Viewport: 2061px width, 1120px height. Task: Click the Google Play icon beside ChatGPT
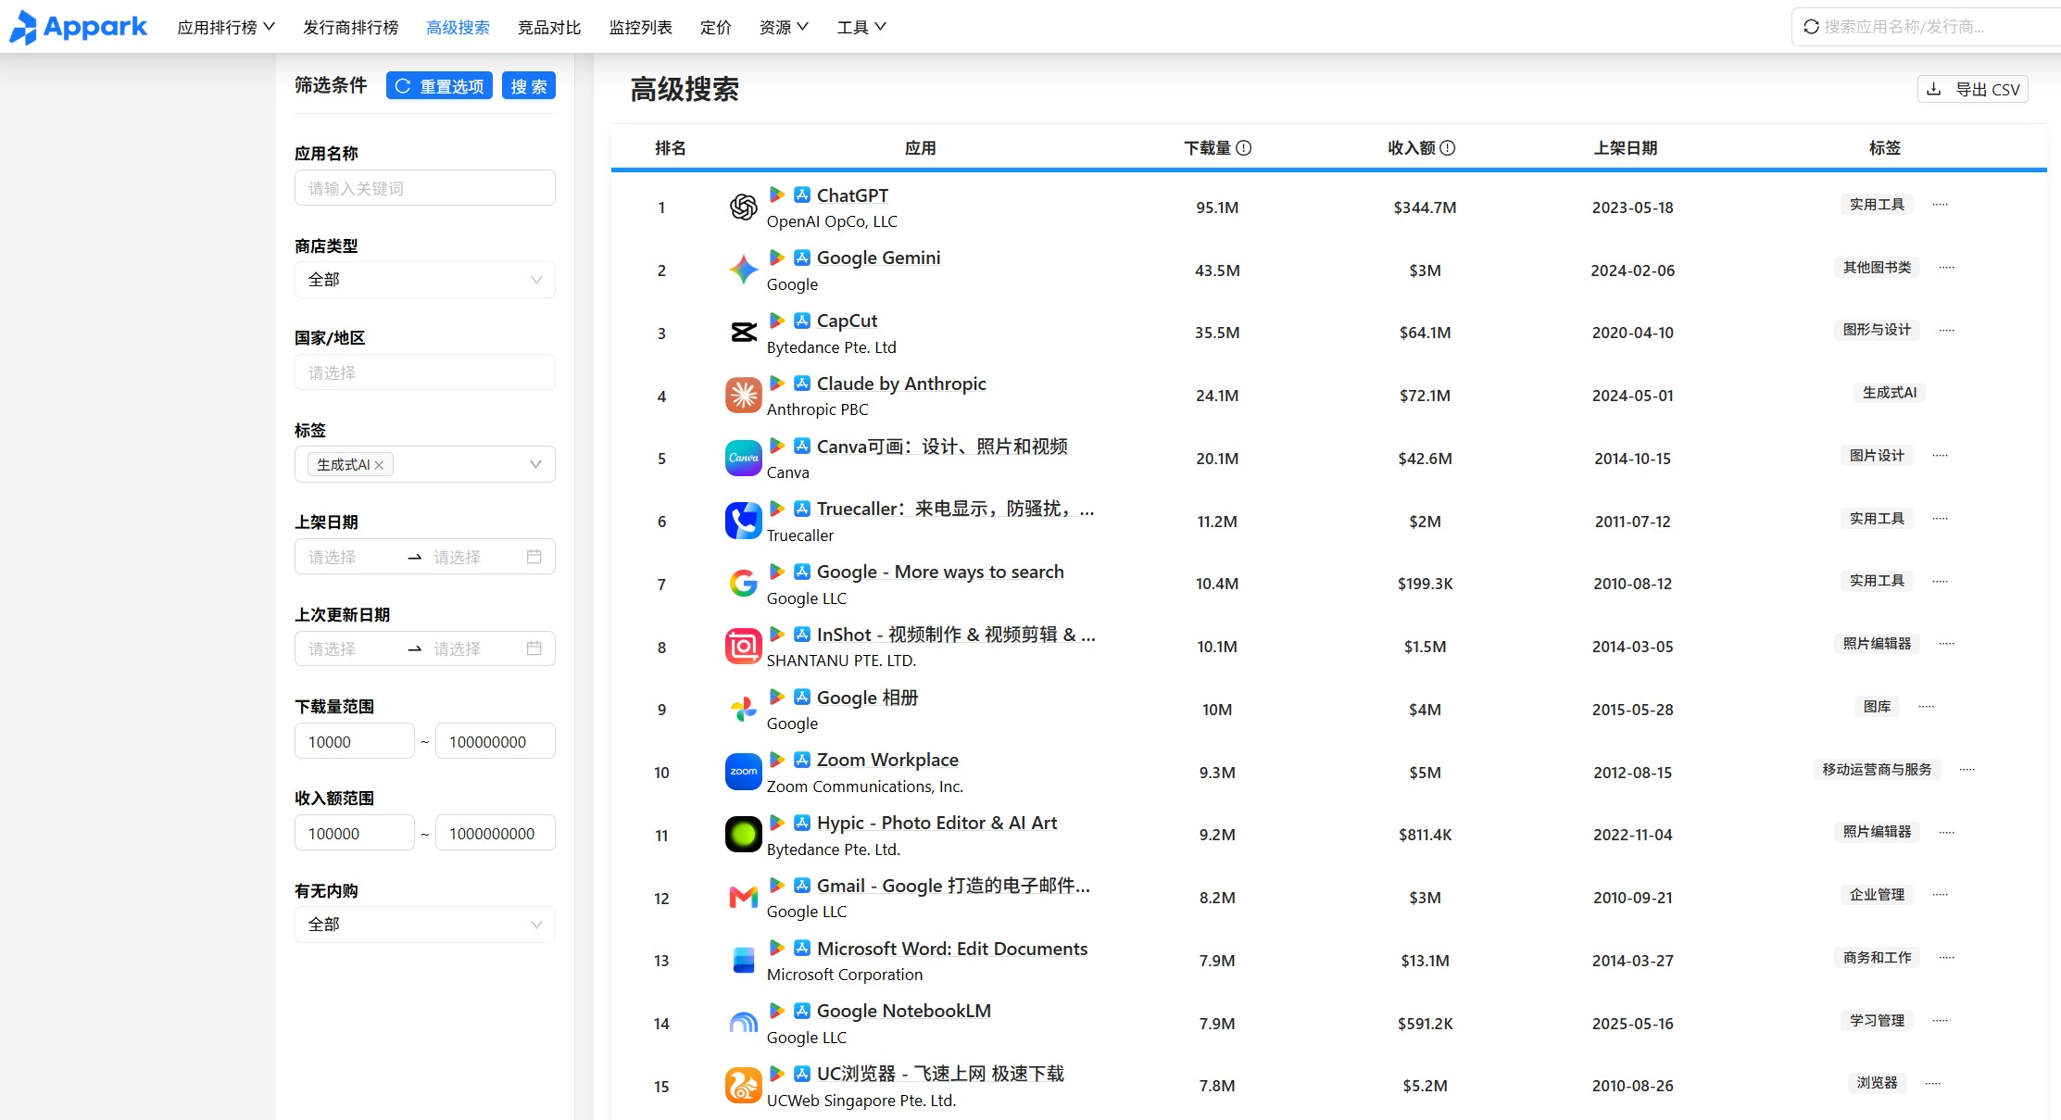click(777, 195)
